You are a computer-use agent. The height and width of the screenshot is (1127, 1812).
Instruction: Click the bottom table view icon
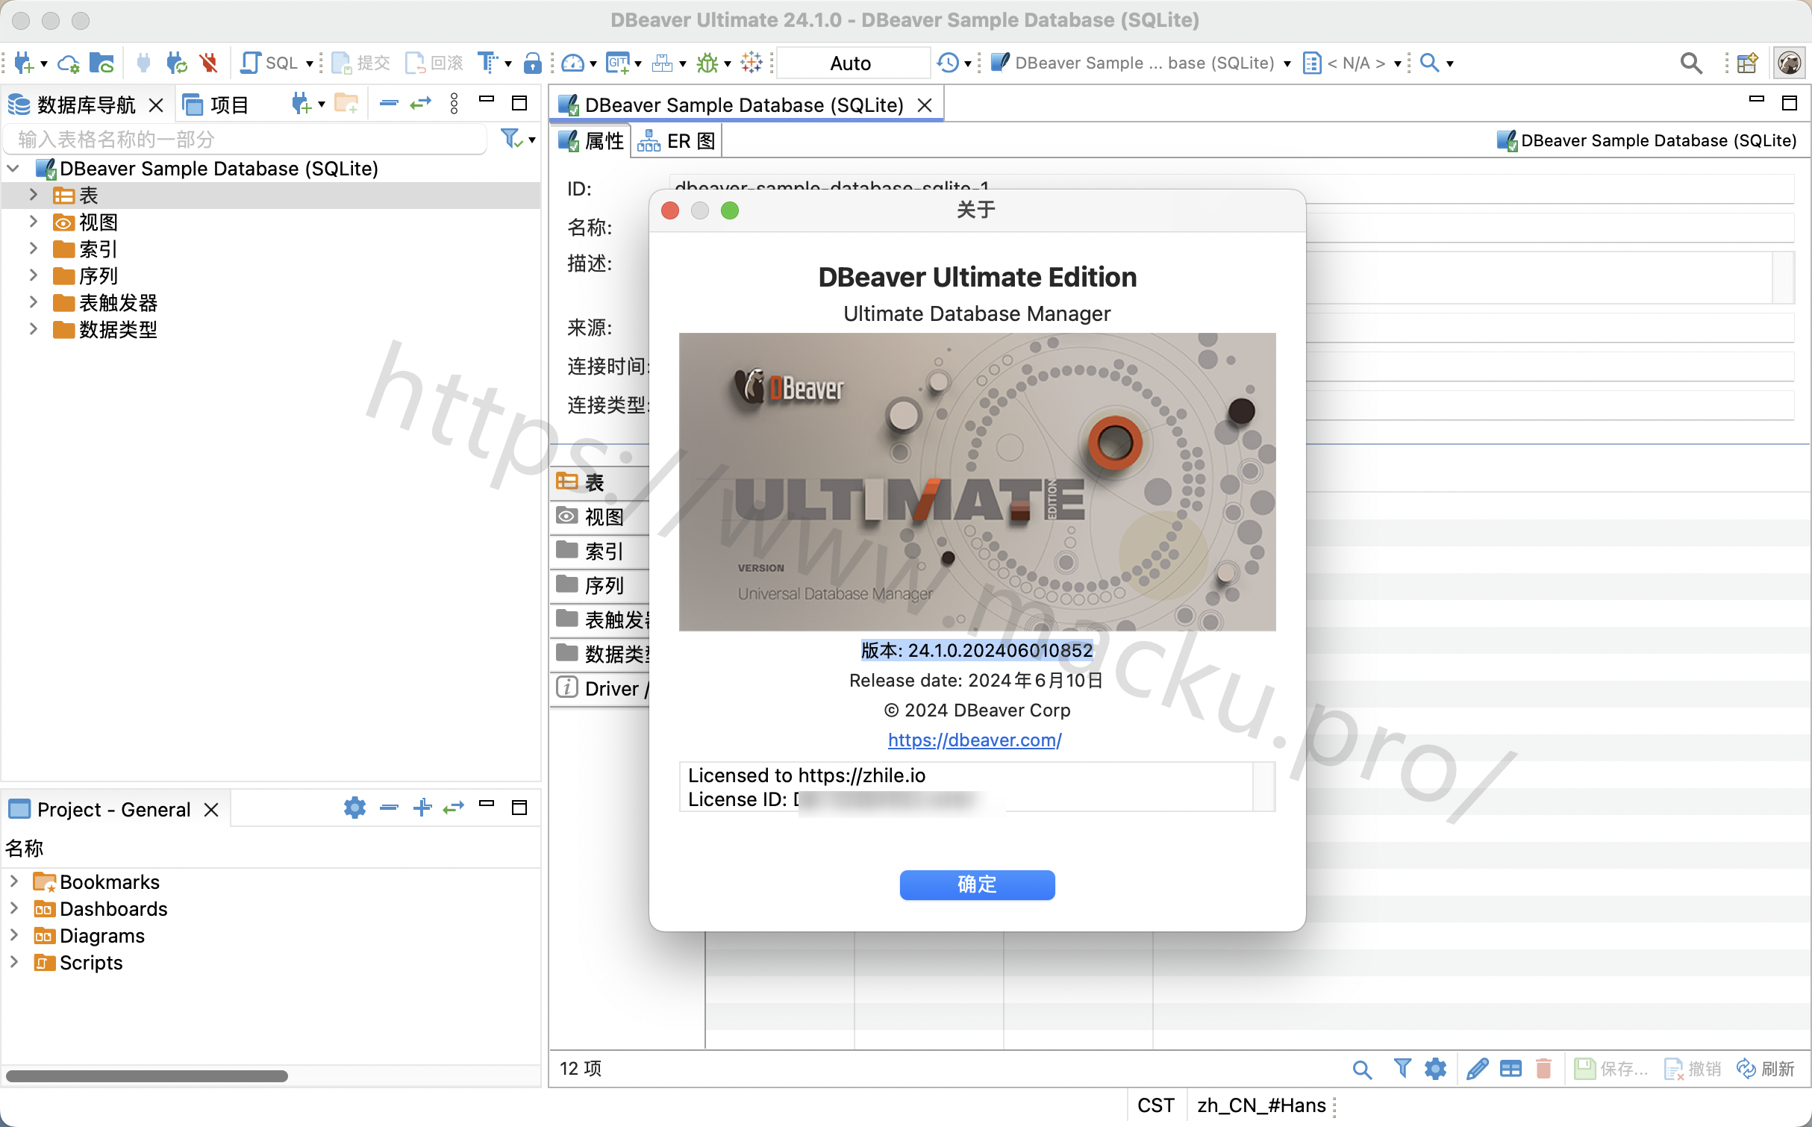click(x=1510, y=1070)
